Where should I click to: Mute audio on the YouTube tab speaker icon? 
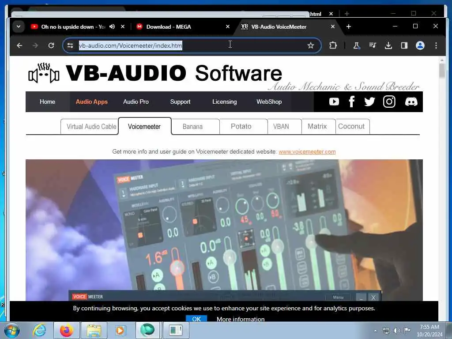112,26
